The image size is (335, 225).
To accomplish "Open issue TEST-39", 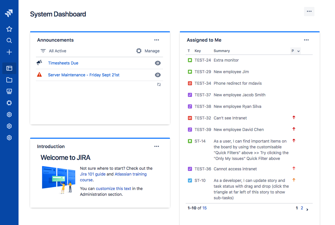I will point(203,130).
